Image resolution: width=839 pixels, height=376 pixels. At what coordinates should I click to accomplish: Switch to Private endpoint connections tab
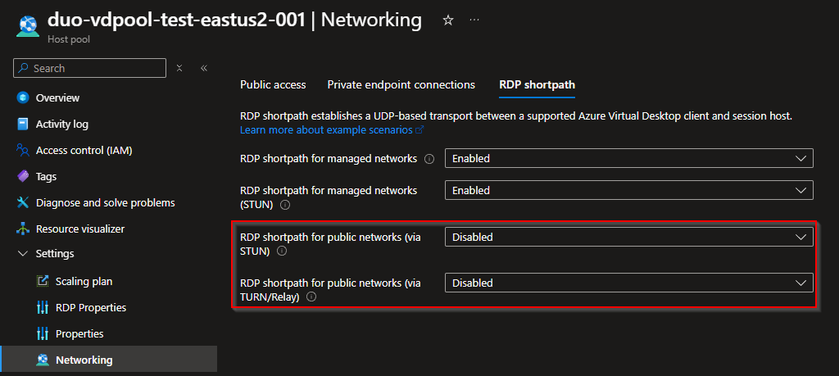[x=401, y=84]
